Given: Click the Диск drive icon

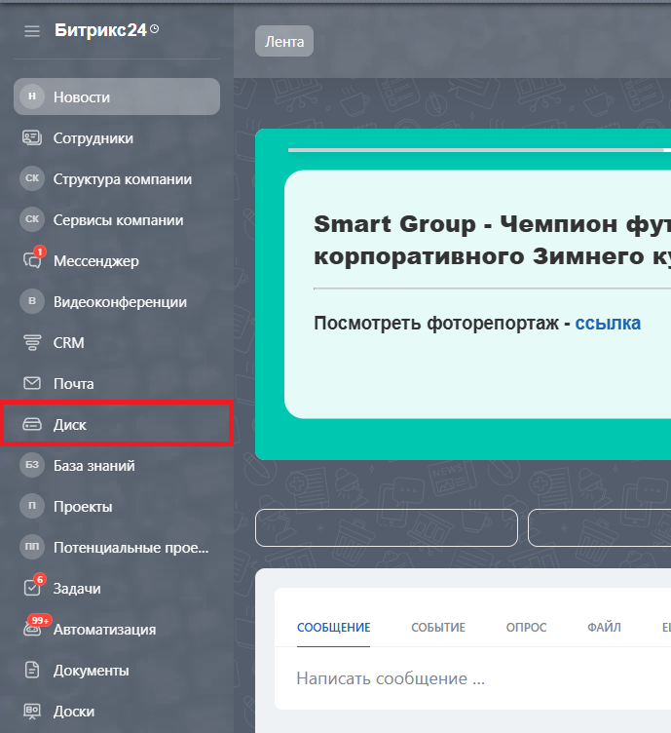Looking at the screenshot, I should (x=32, y=424).
